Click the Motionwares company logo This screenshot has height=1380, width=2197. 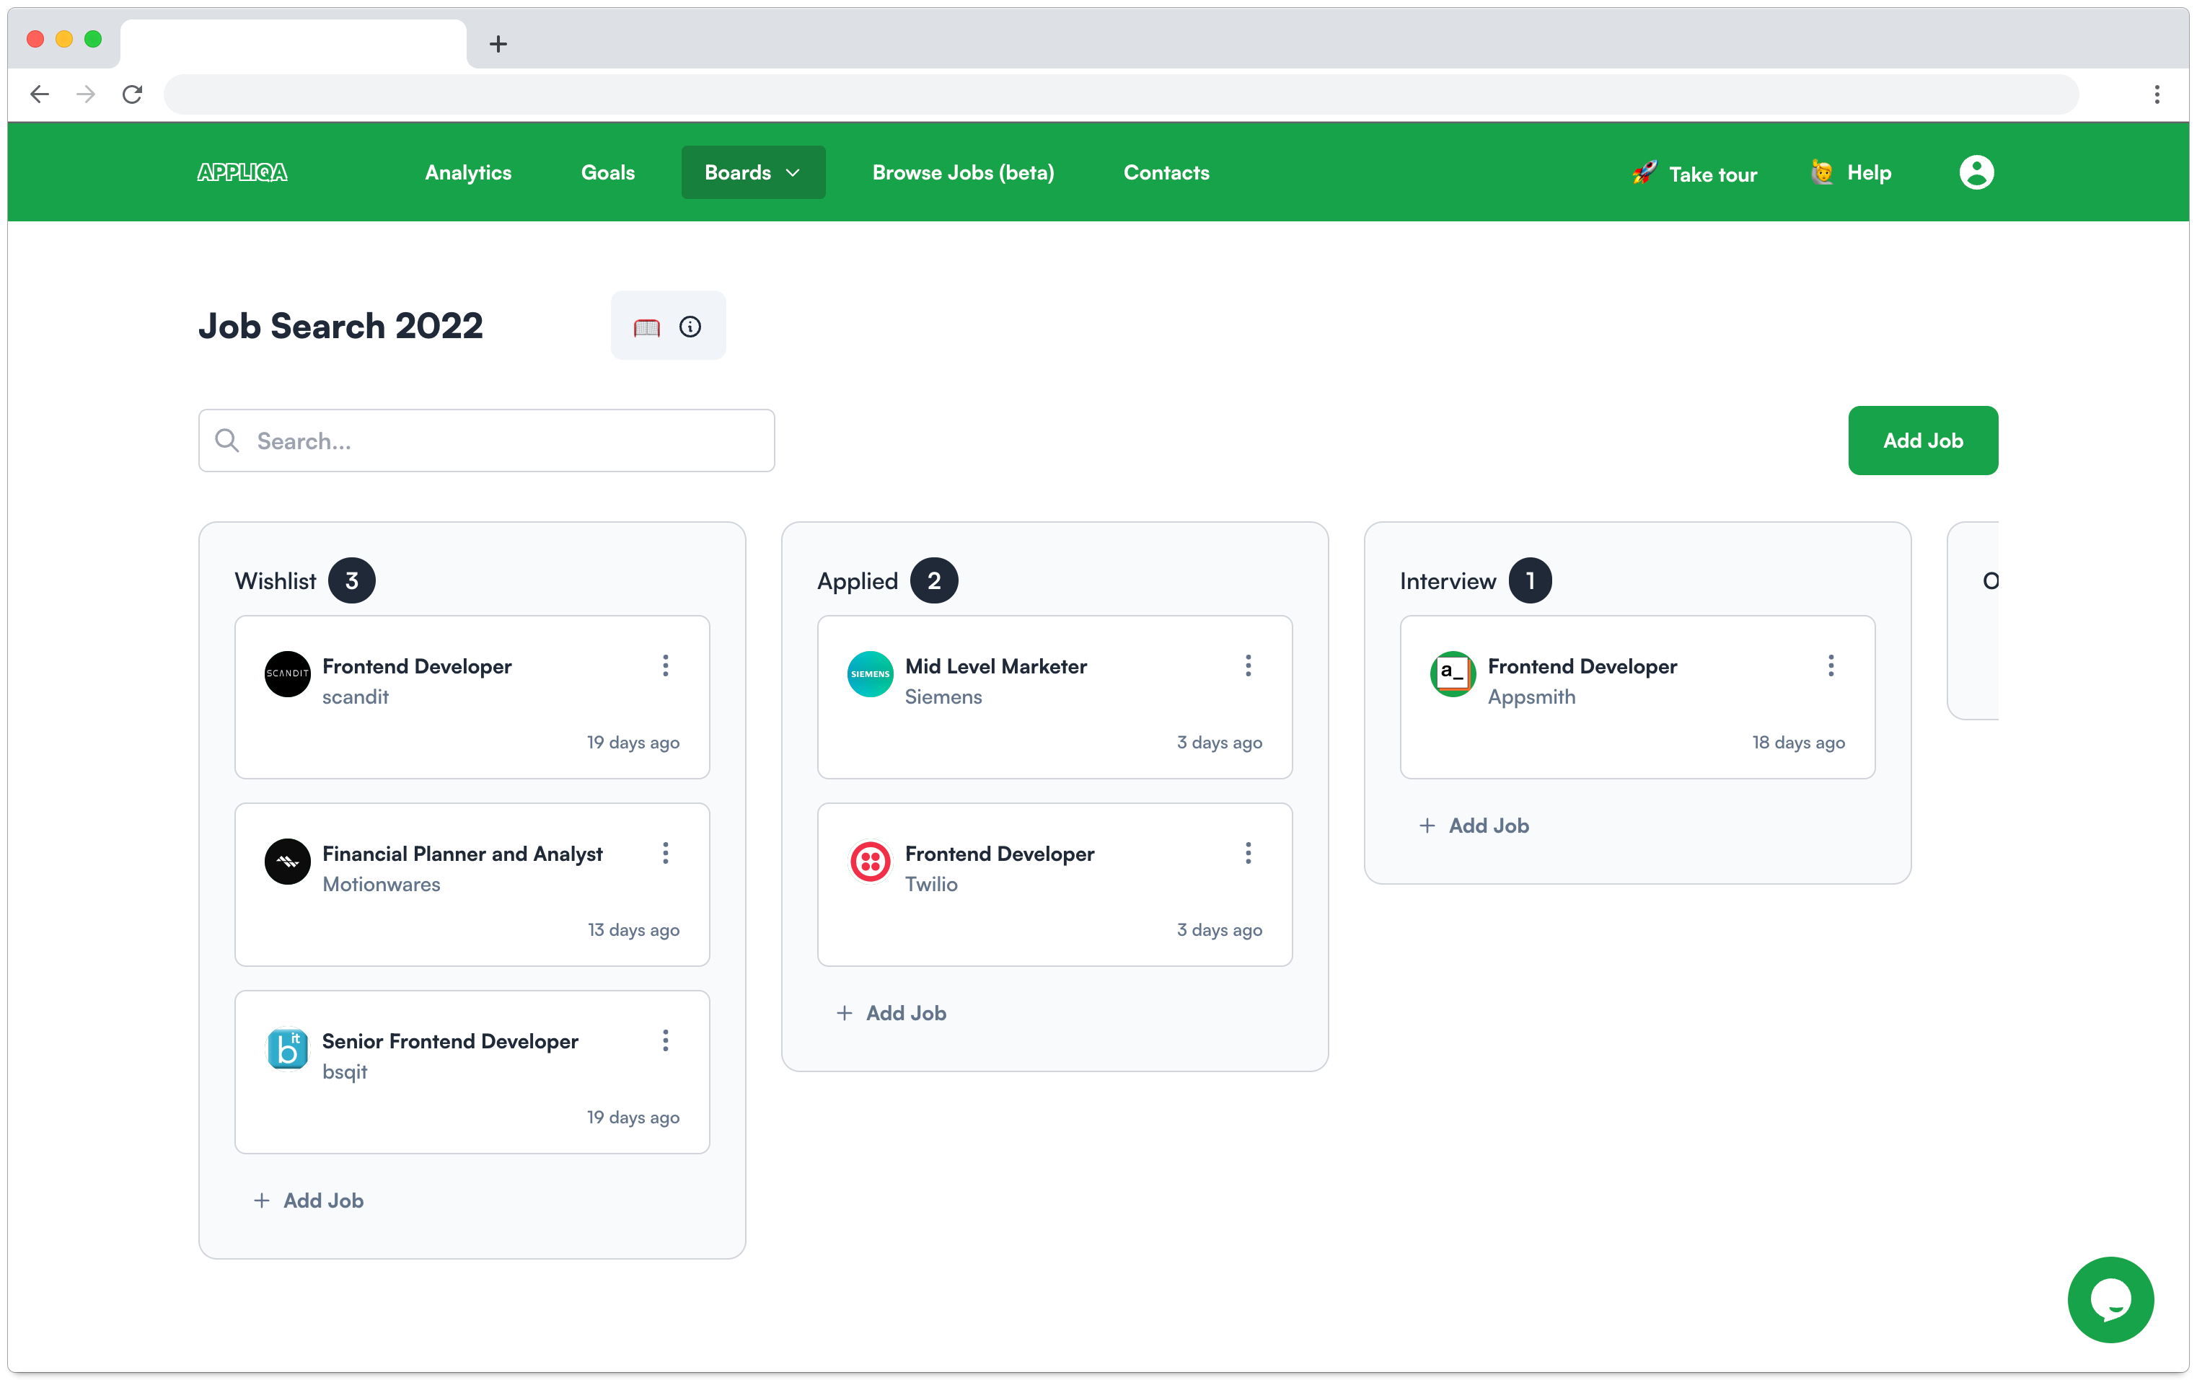coord(287,861)
